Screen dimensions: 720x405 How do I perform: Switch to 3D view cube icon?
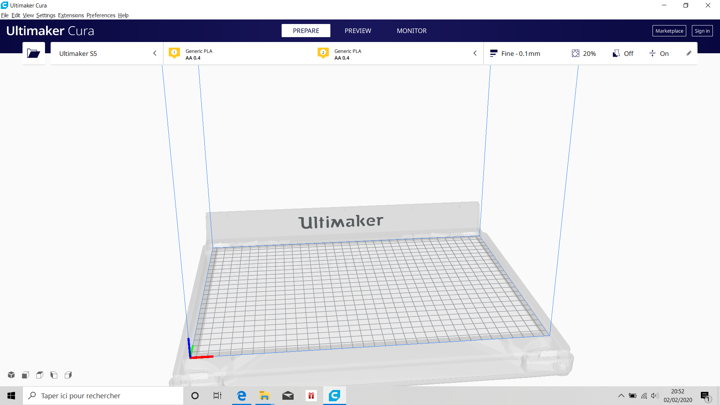coord(11,375)
